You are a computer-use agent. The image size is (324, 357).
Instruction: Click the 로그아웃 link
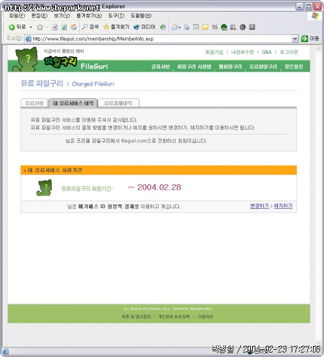tap(289, 52)
